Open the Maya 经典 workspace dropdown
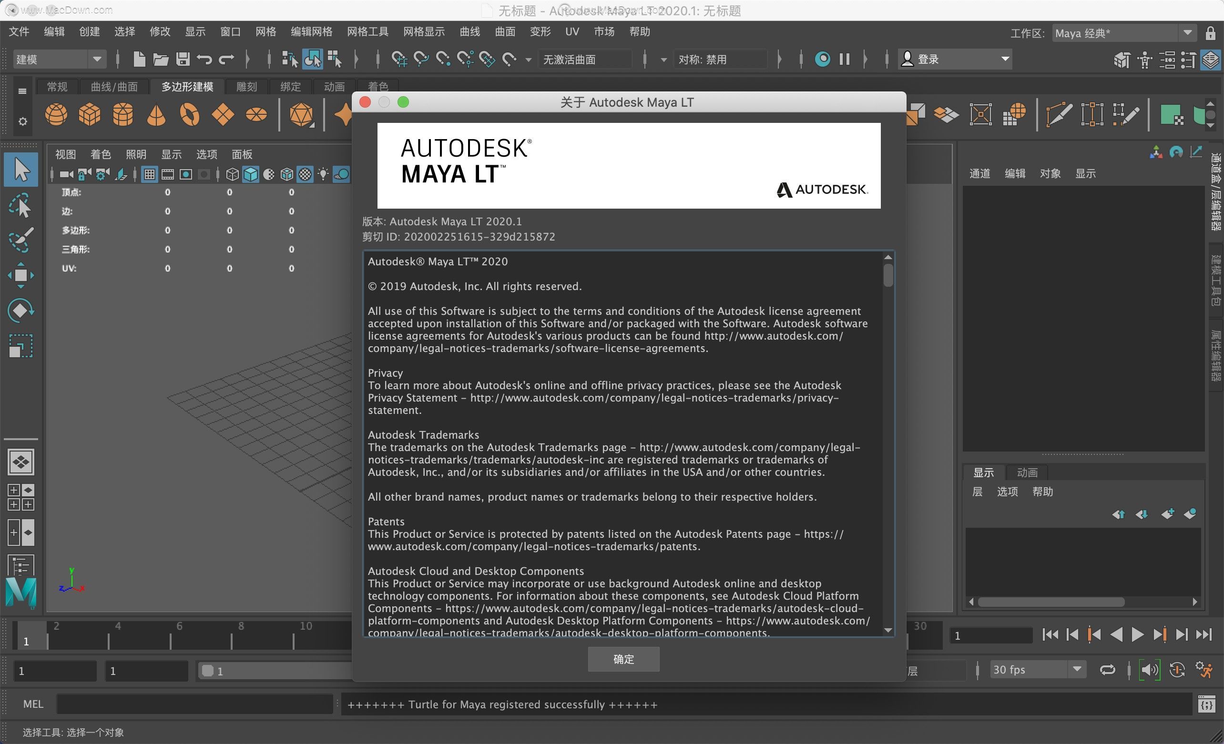1224x744 pixels. (x=1124, y=33)
